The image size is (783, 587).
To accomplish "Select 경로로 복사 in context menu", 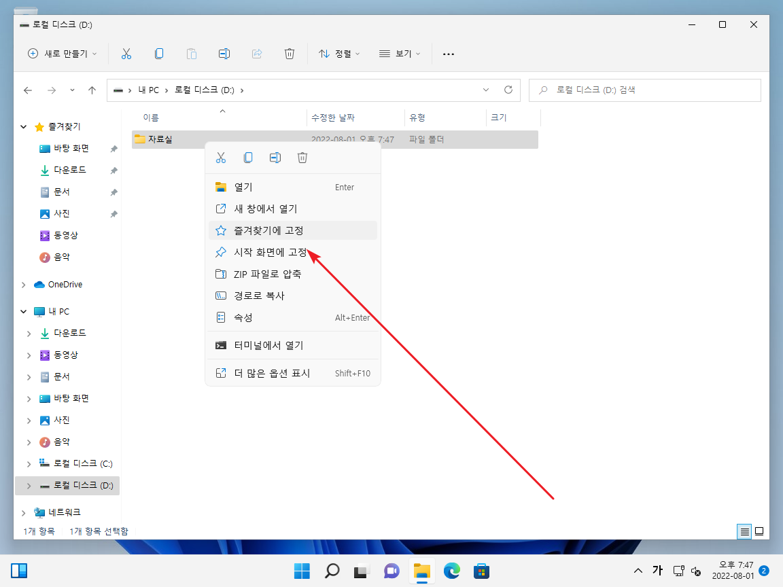I will click(293, 296).
